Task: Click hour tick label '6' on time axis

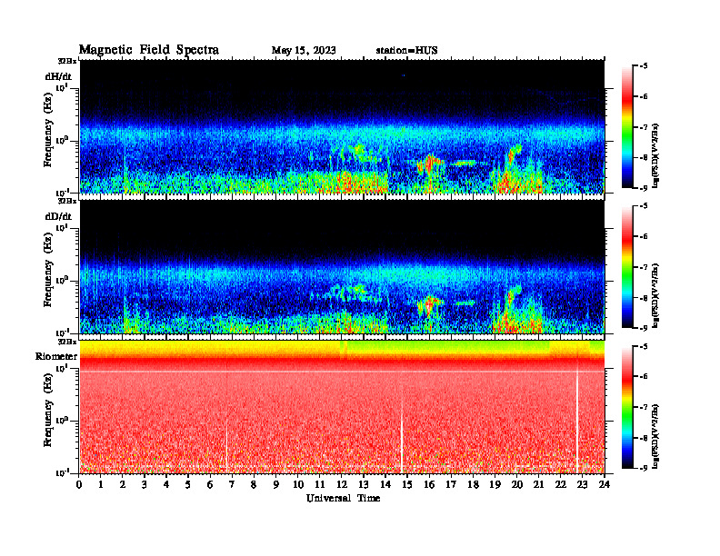Action: [210, 485]
